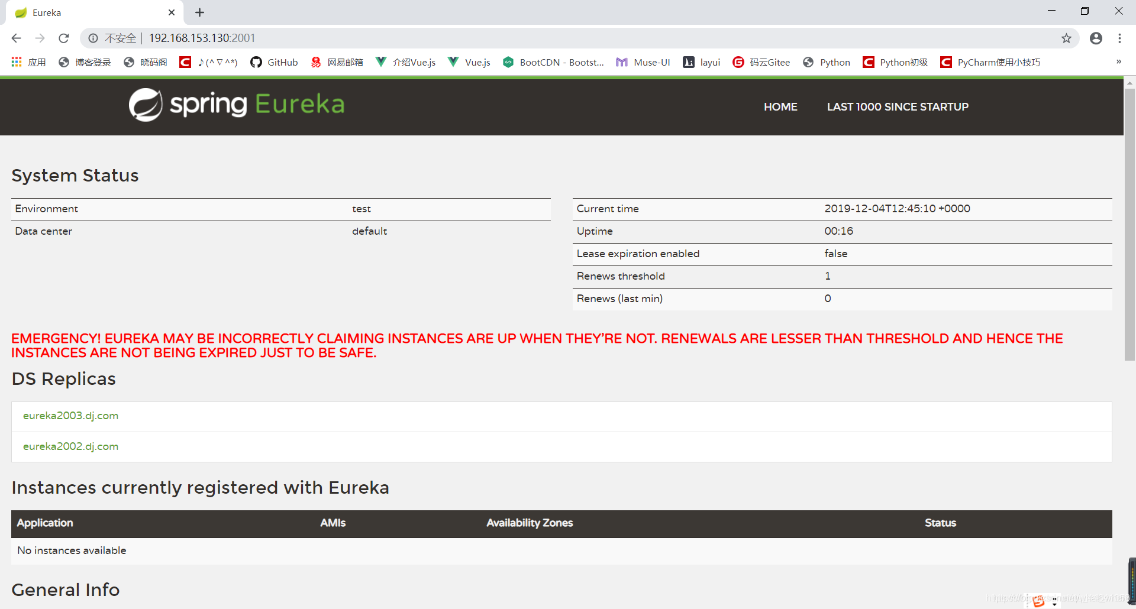
Task: Open the ♪(^∇^*) bookmark
Action: click(x=208, y=62)
